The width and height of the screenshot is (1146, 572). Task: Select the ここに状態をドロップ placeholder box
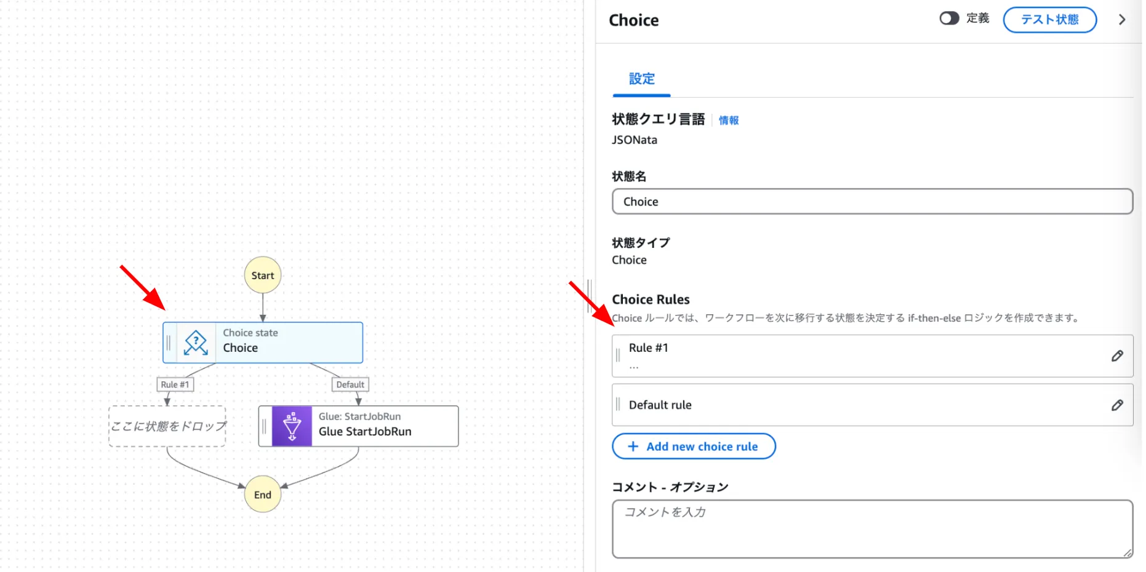[x=167, y=426]
